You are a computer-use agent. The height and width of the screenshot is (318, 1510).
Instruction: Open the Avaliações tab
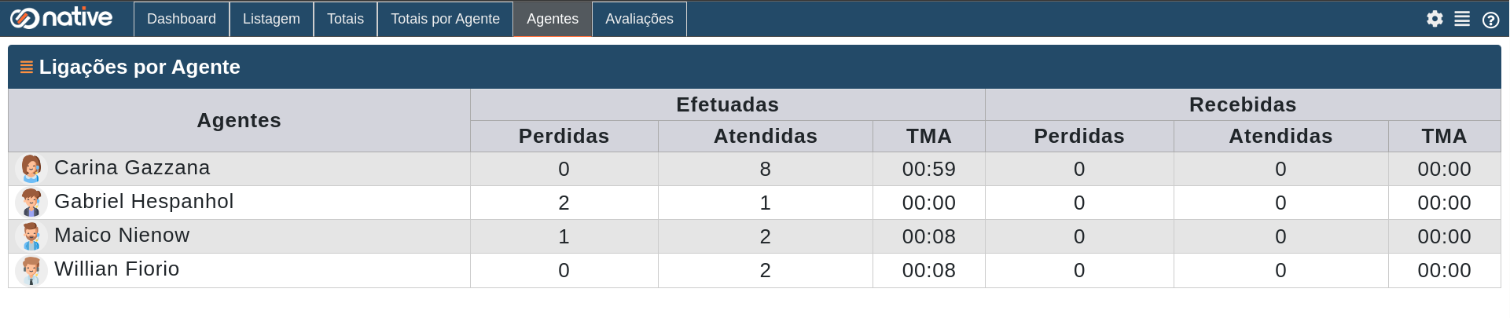pos(639,19)
